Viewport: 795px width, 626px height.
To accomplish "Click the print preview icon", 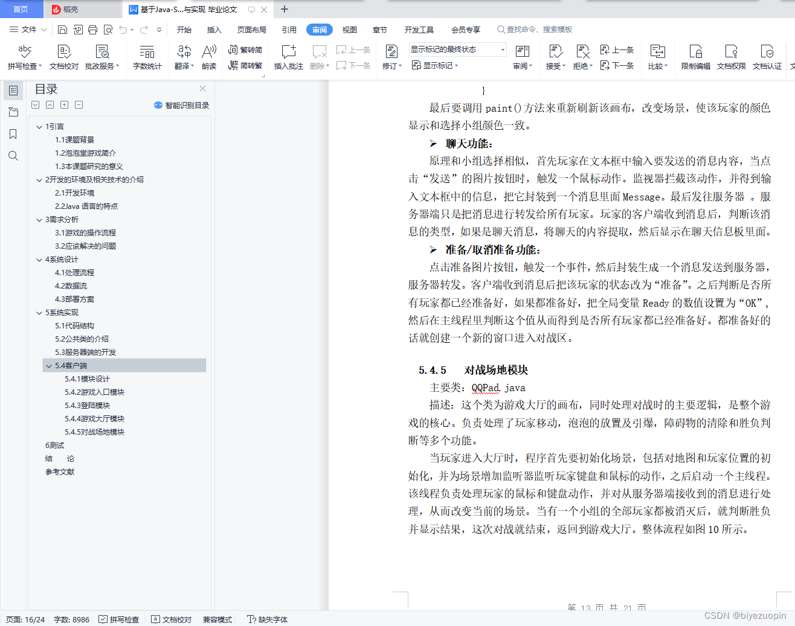I will click(108, 30).
